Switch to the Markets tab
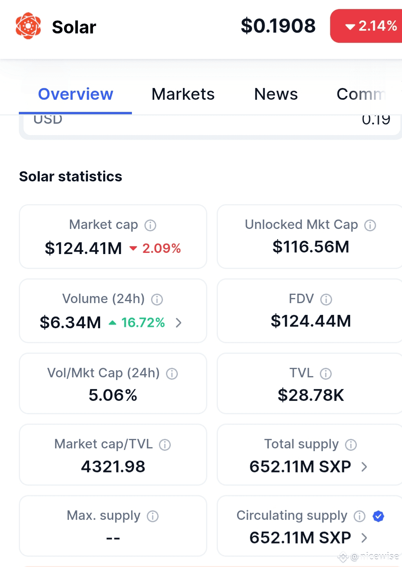 point(183,94)
